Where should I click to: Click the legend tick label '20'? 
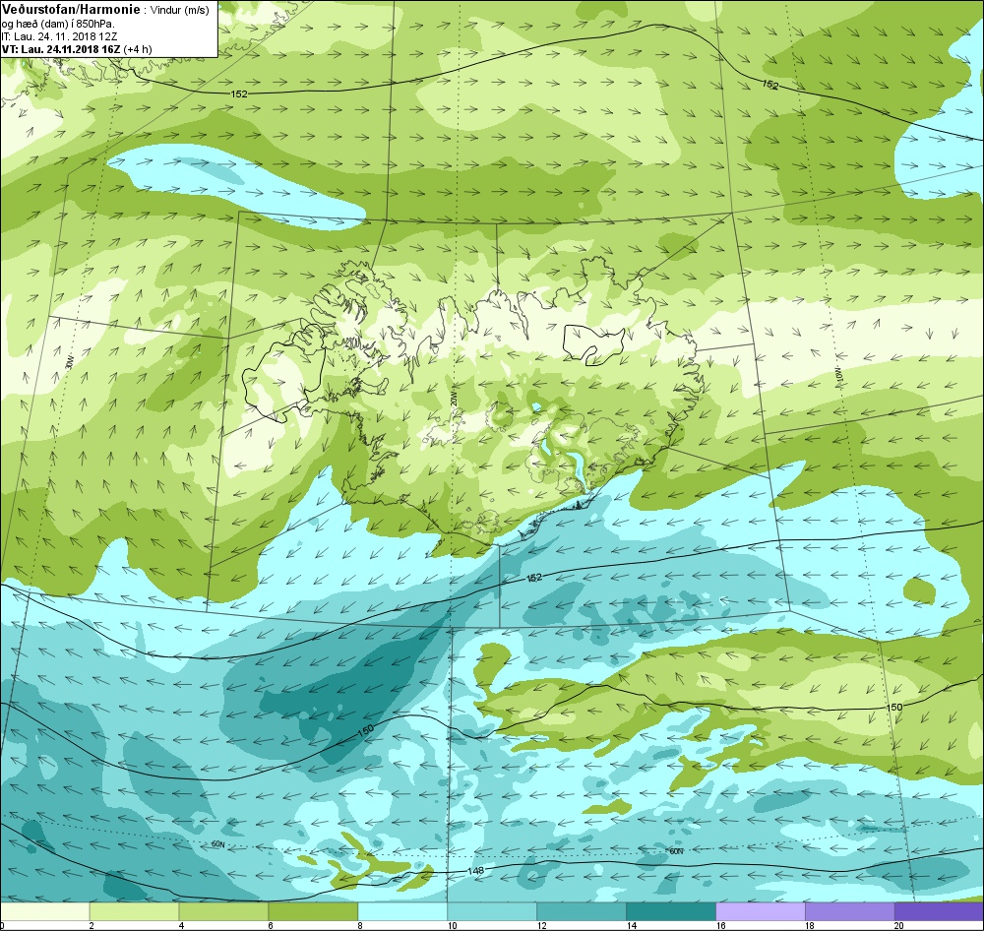(x=899, y=925)
